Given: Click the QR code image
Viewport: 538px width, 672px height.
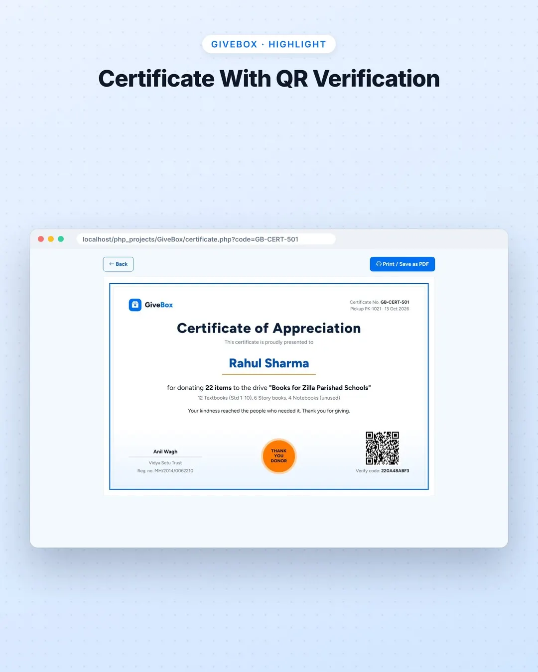Looking at the screenshot, I should (x=383, y=448).
